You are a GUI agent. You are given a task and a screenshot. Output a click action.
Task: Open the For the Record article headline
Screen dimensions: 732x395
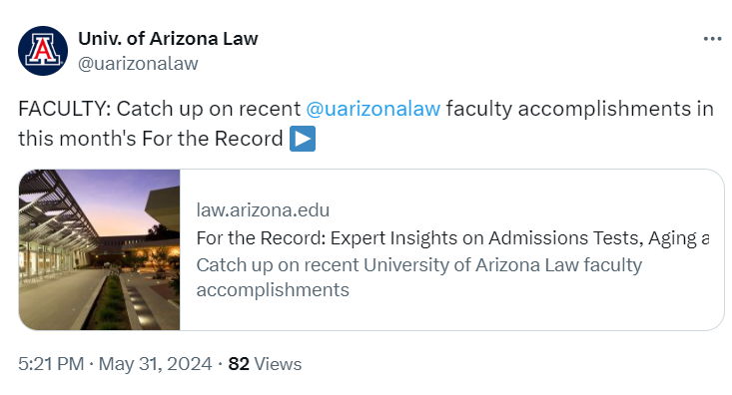452,238
